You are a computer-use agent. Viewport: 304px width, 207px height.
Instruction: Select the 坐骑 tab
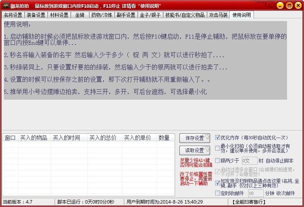80,15
